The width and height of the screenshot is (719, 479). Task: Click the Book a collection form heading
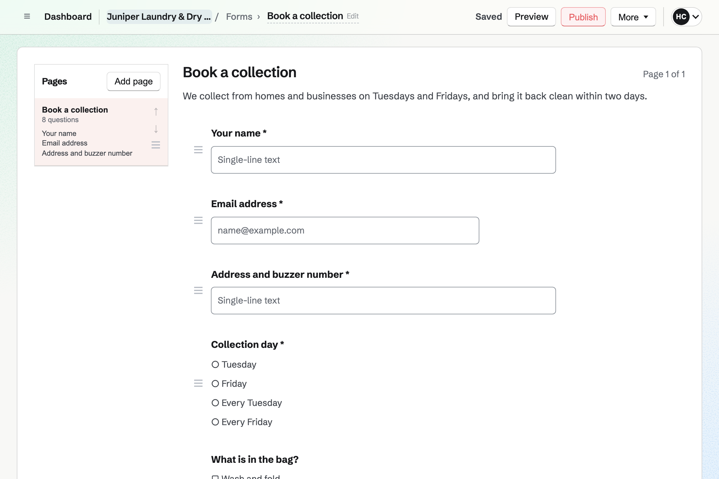click(x=239, y=72)
